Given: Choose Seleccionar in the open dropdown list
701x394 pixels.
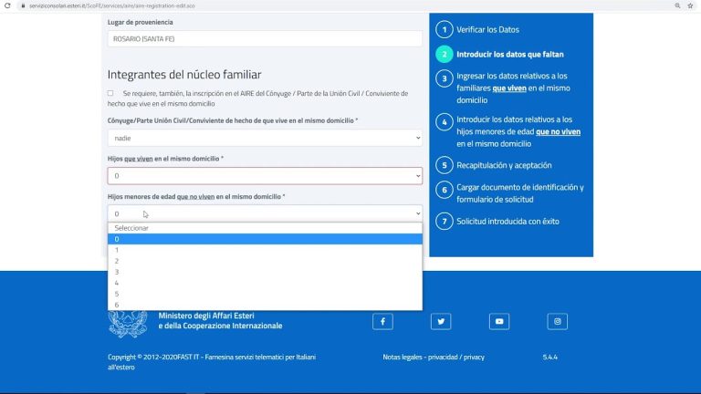Looking at the screenshot, I should tap(265, 228).
